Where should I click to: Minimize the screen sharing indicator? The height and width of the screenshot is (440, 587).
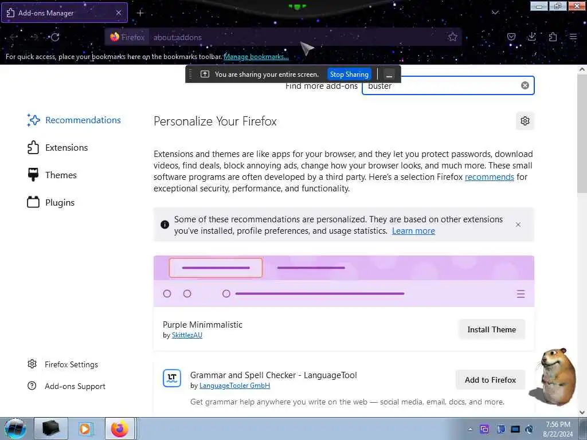tap(389, 74)
